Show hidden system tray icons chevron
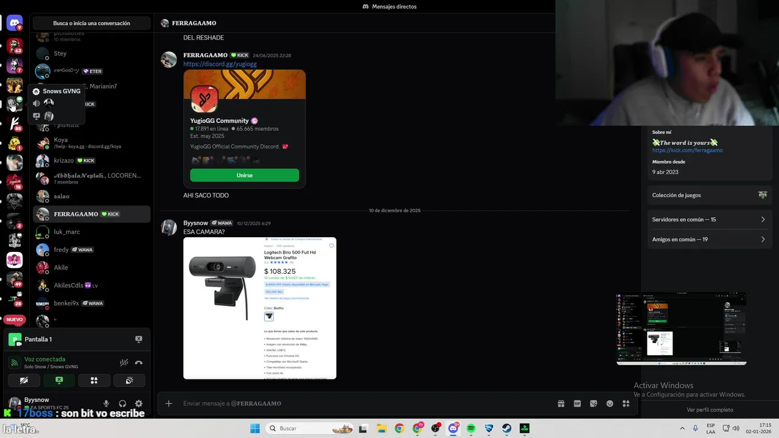This screenshot has width=779, height=438. (x=681, y=428)
